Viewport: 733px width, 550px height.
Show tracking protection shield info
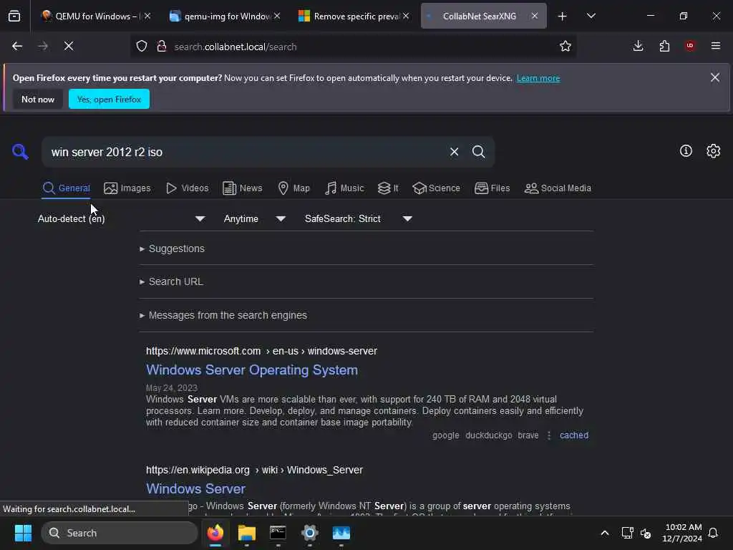[142, 46]
